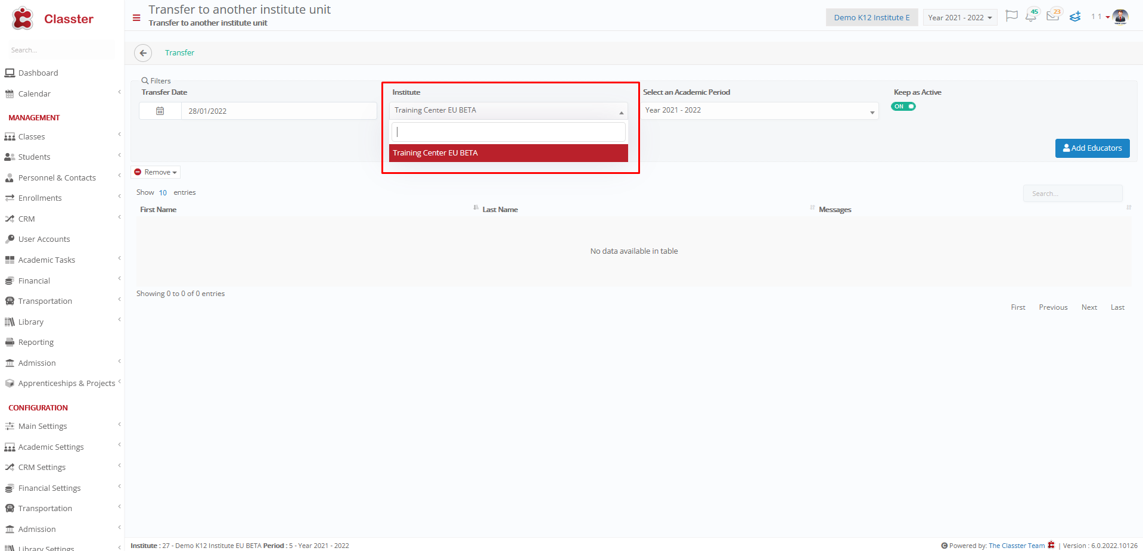
Task: Click the Dashboard monitor icon
Action: (x=10, y=73)
